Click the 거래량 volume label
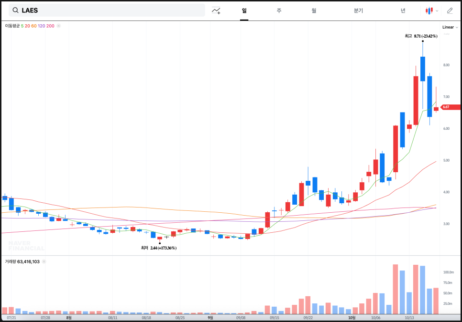462x322 pixels. [11, 261]
